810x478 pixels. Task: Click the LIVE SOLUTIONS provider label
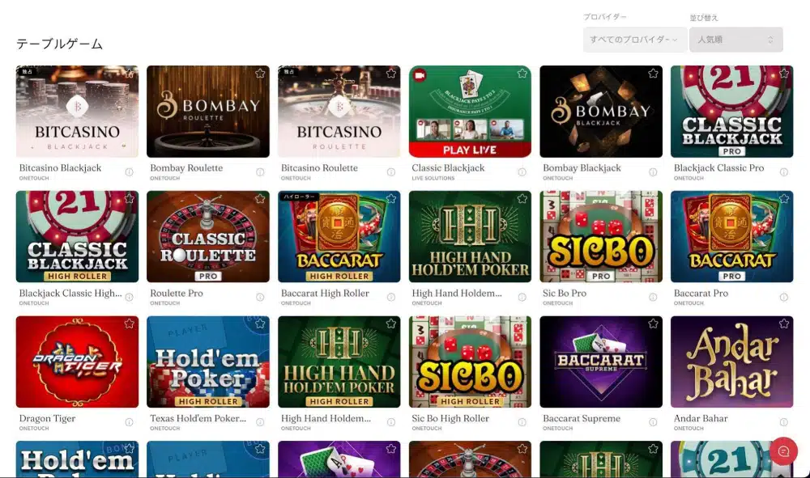[433, 179]
